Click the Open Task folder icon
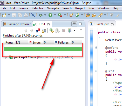 [94, 15]
